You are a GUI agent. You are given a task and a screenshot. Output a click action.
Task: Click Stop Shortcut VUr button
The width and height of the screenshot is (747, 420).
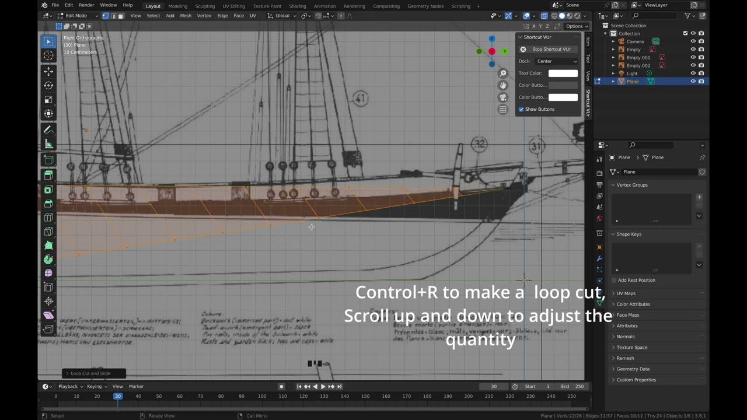(x=549, y=49)
